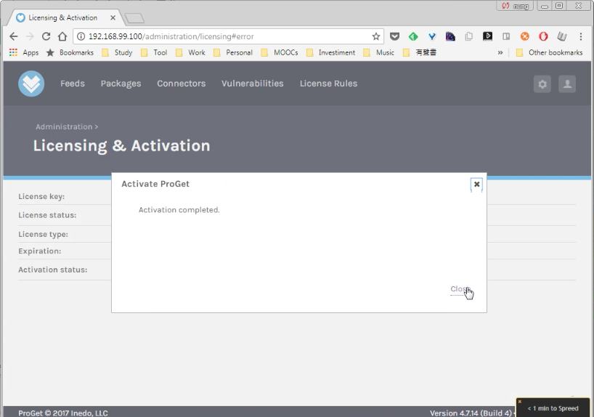
Task: Open the Apps grid shortcut
Action: 23,53
